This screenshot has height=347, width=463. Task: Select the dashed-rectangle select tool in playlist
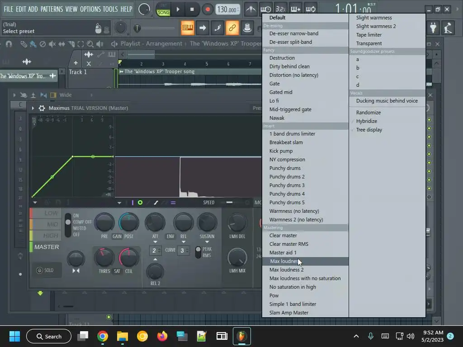click(80, 44)
